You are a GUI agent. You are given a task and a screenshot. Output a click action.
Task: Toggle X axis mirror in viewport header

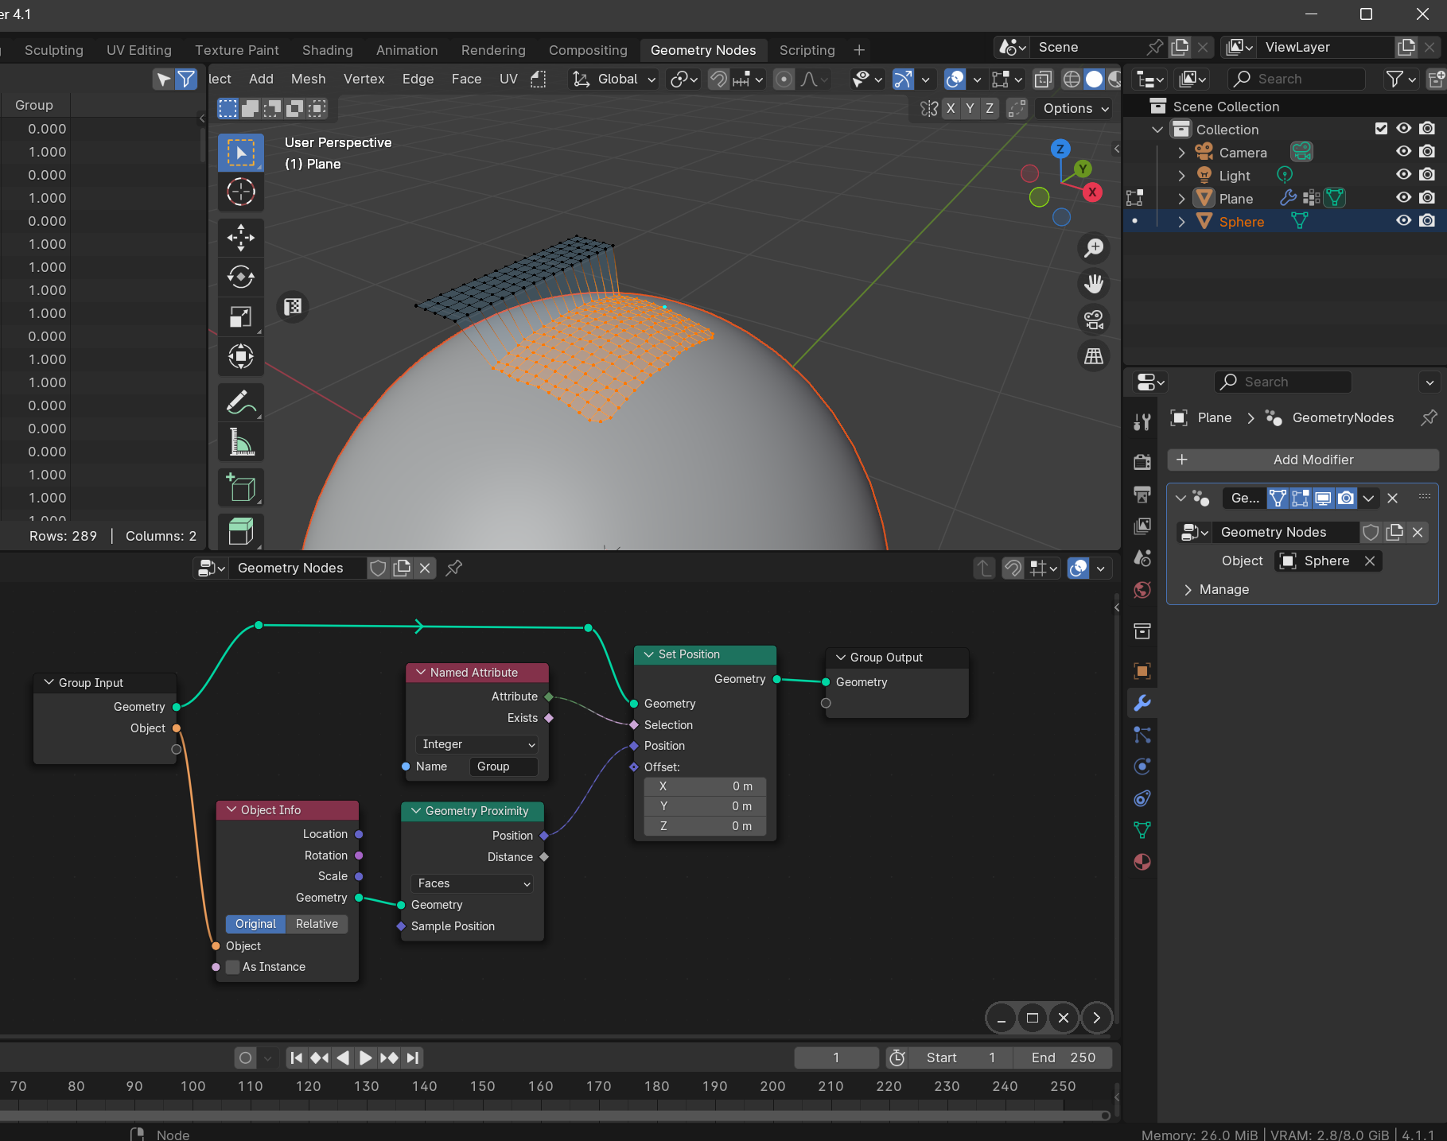(x=951, y=108)
